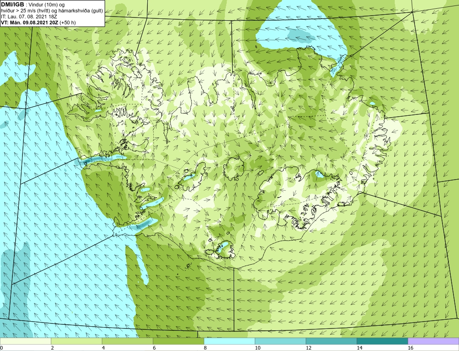Click the light cyan 8–10 legend swatch
This screenshot has height=351, width=459.
pyautogui.click(x=229, y=341)
